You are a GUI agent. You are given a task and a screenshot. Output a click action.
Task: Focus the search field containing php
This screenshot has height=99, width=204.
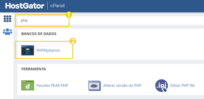(111, 21)
